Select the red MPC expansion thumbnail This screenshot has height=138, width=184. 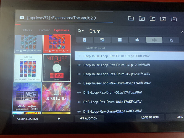click(57, 44)
